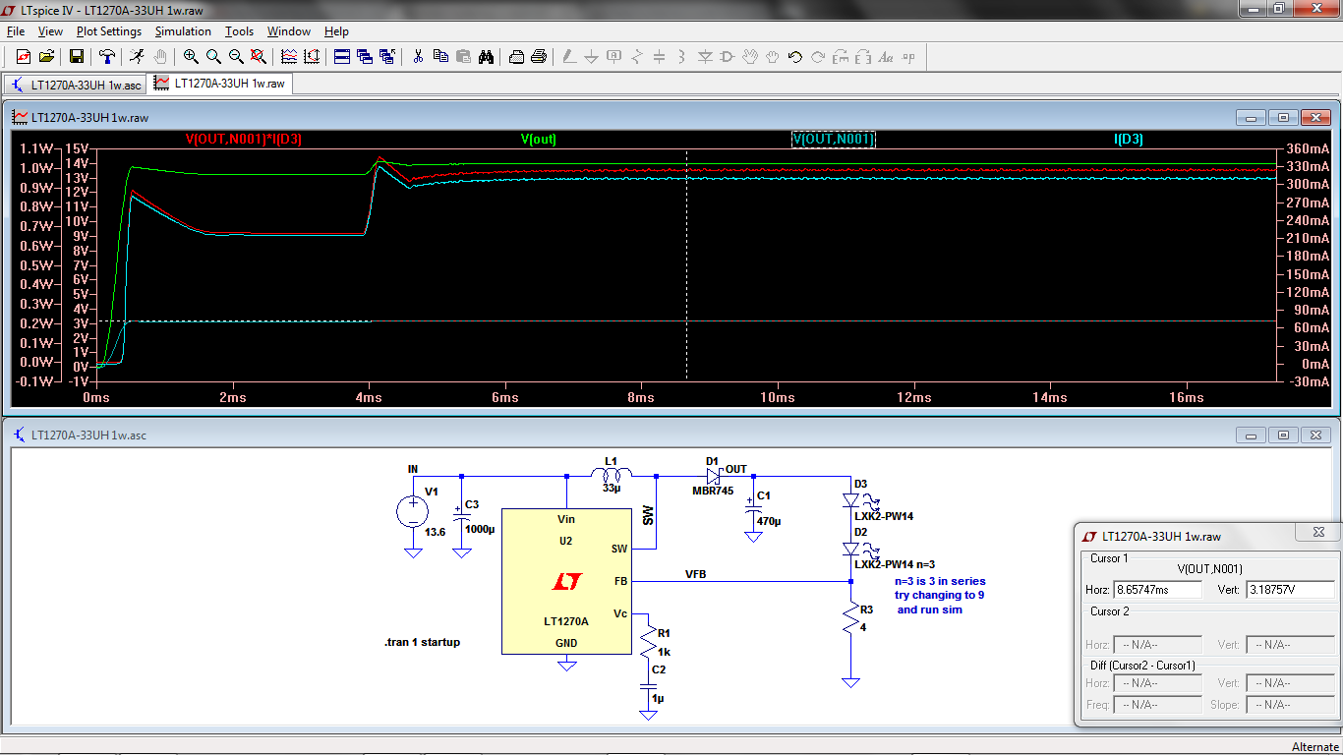Image resolution: width=1343 pixels, height=755 pixels.
Task: Close the cursor readout dialog
Action: pos(1317,533)
